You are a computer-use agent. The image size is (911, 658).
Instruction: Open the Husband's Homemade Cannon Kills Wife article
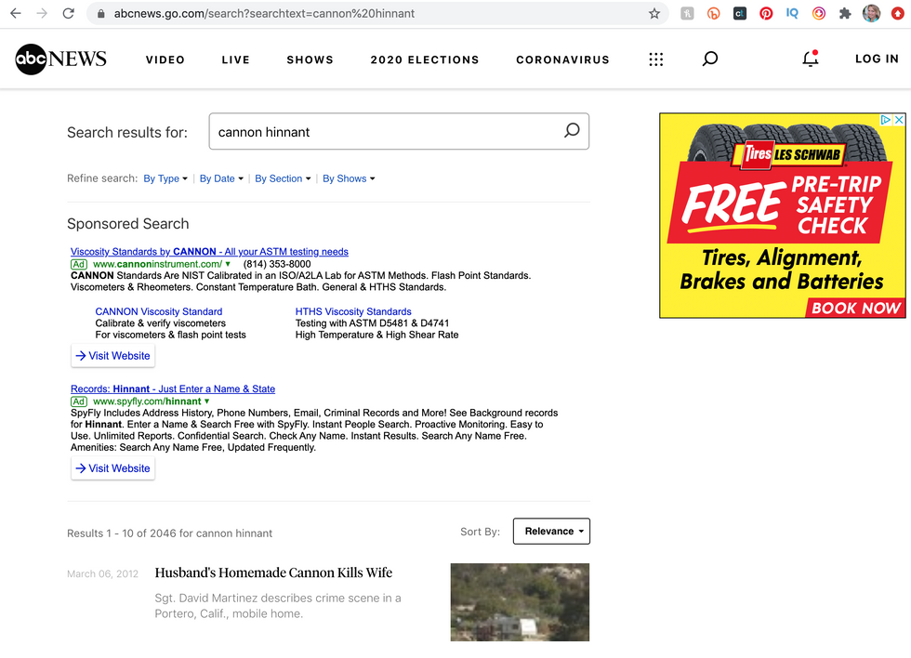(x=273, y=572)
